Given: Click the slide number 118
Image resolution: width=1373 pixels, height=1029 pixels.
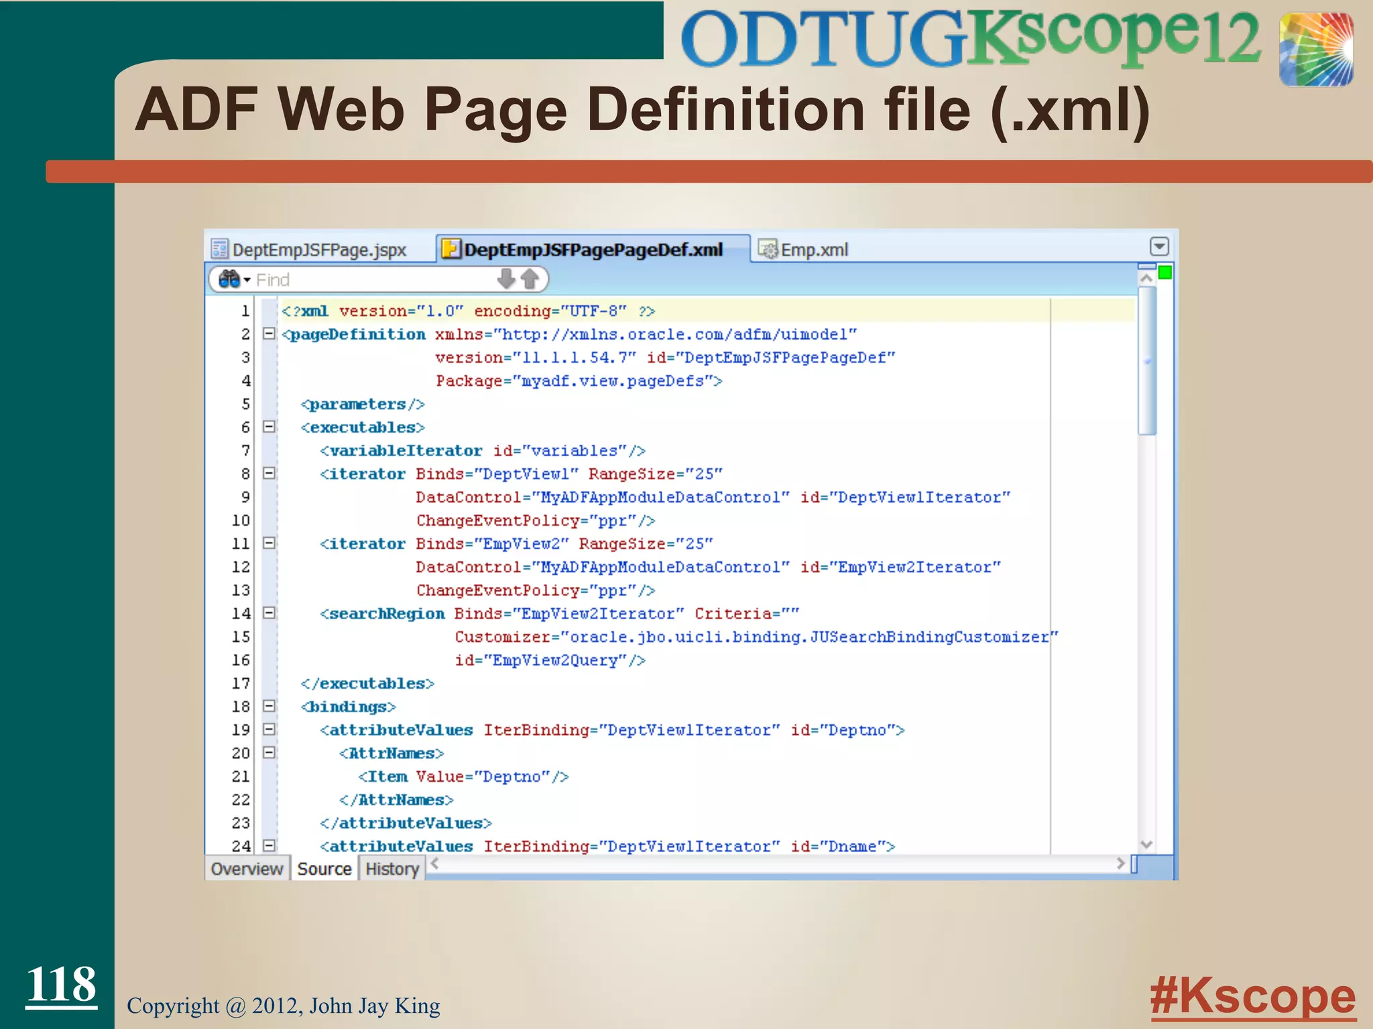Looking at the screenshot, I should pyautogui.click(x=62, y=985).
